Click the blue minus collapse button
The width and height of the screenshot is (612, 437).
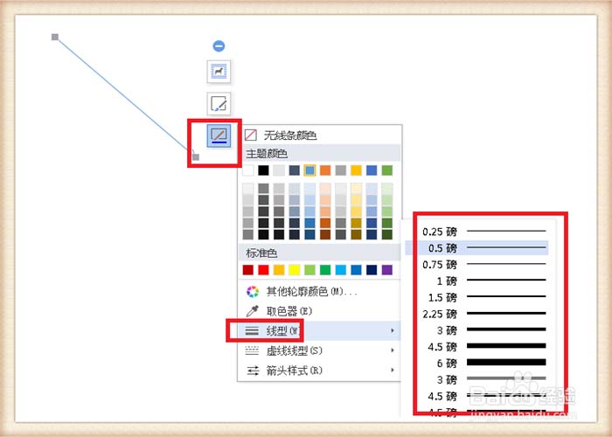pos(219,45)
